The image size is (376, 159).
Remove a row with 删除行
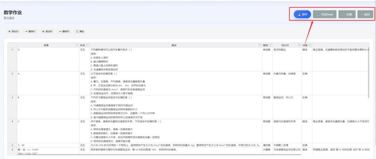pyautogui.click(x=30, y=31)
